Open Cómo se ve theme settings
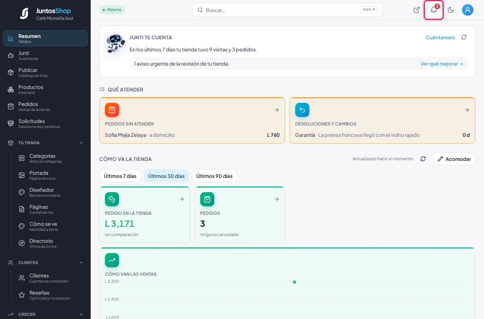Image resolution: width=484 pixels, height=319 pixels. 51,226
